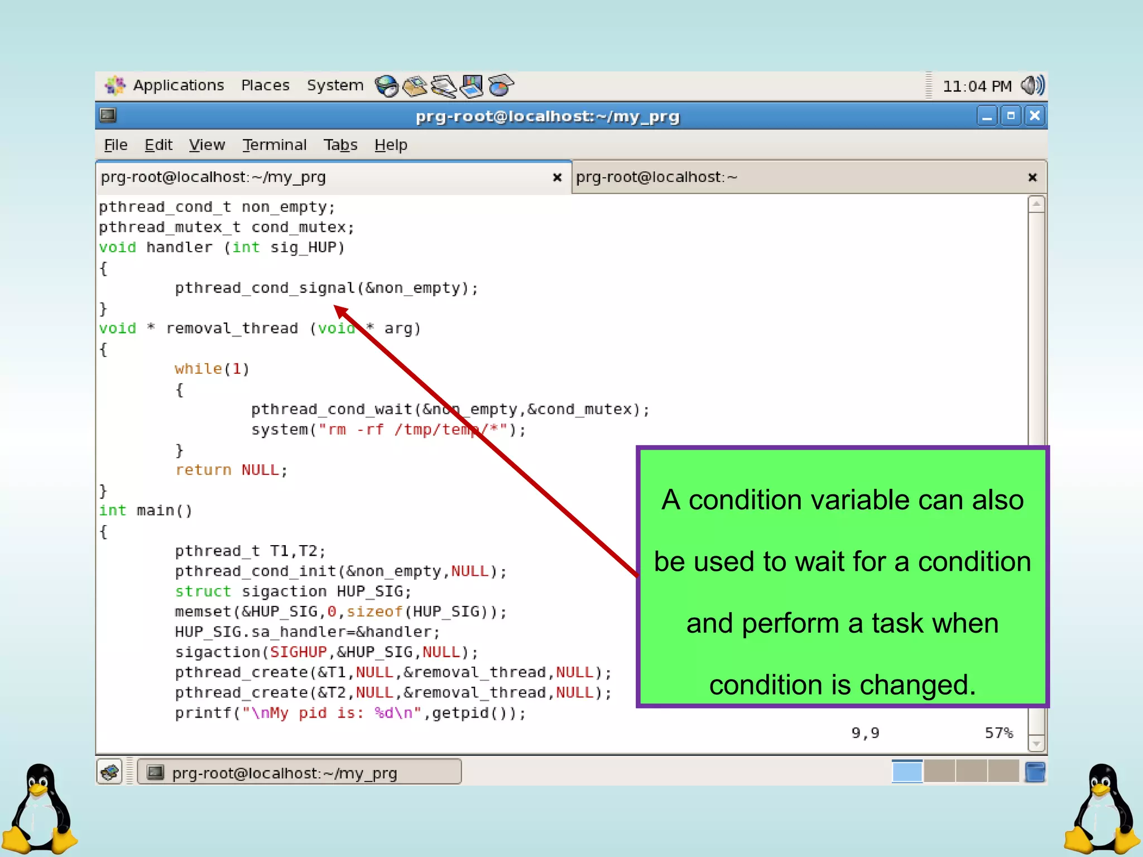Click 'sigaction(SIGHUP,&HUP_SIG,NULL);' line

coord(326,652)
